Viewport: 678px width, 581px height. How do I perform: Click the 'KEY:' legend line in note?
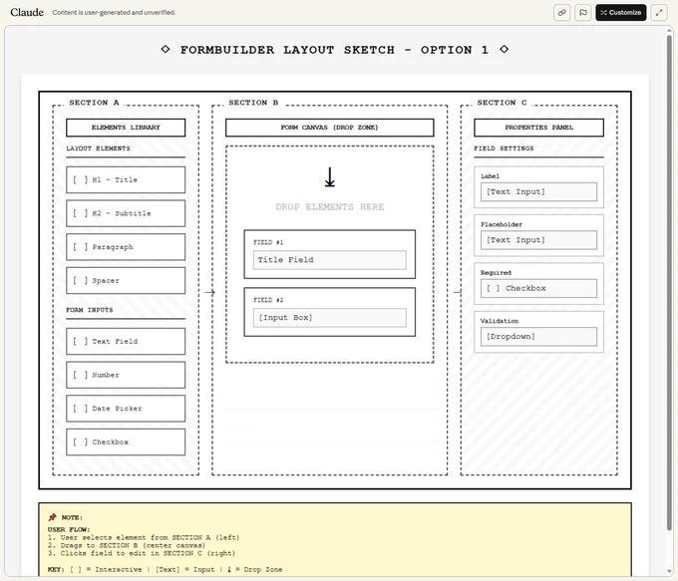click(165, 569)
